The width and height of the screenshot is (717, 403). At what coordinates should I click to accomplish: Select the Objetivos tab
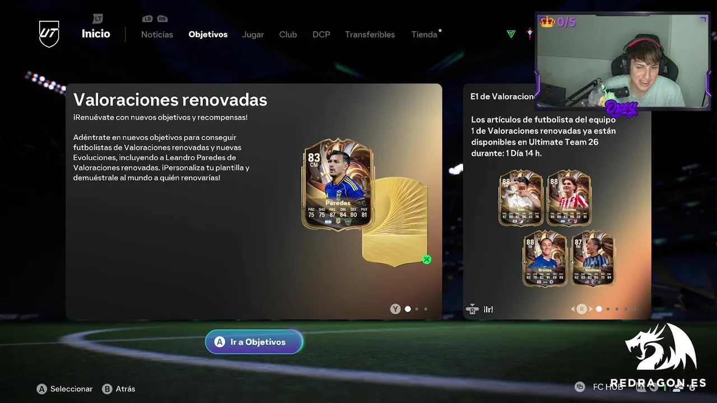[x=208, y=34]
